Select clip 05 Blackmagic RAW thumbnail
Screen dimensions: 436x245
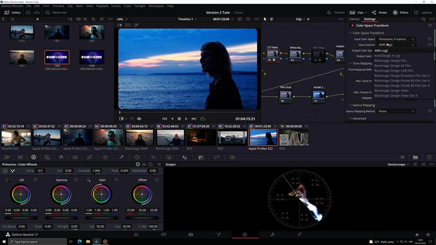[140, 138]
